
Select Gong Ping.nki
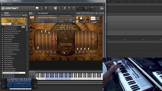click(13, 56)
